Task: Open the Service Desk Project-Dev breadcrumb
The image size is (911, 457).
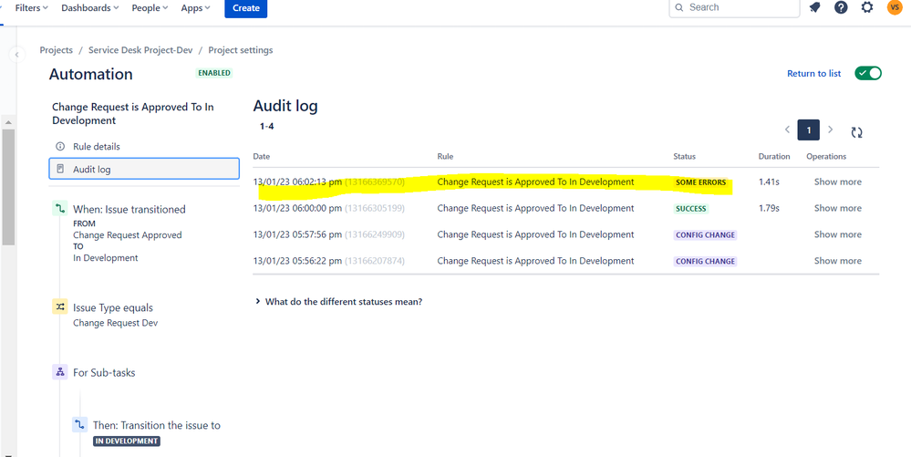Action: (x=140, y=50)
